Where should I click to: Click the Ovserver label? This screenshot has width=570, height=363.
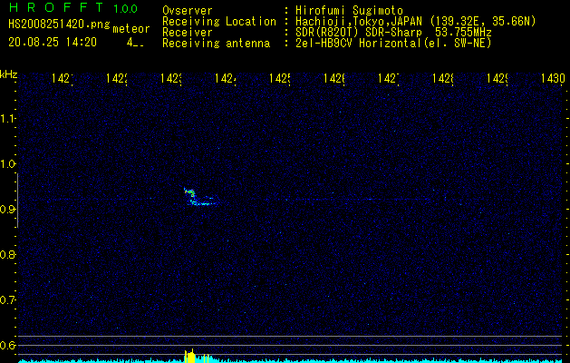188,11
